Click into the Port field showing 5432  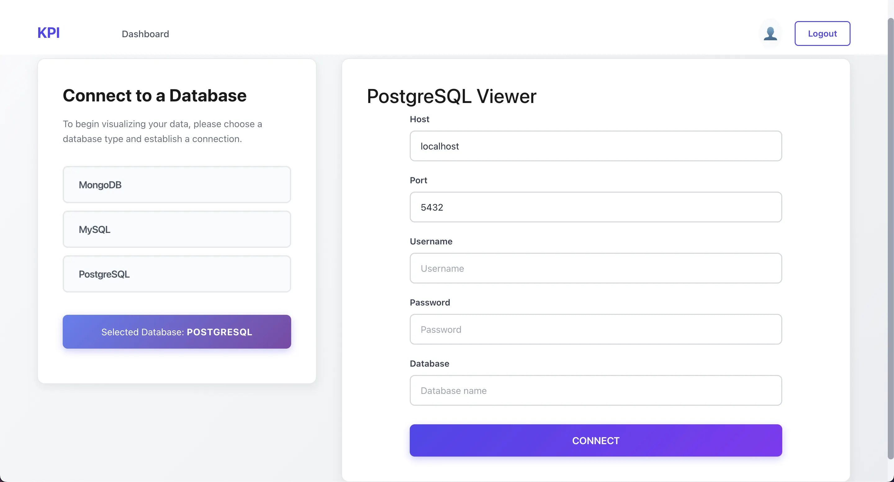(x=596, y=208)
